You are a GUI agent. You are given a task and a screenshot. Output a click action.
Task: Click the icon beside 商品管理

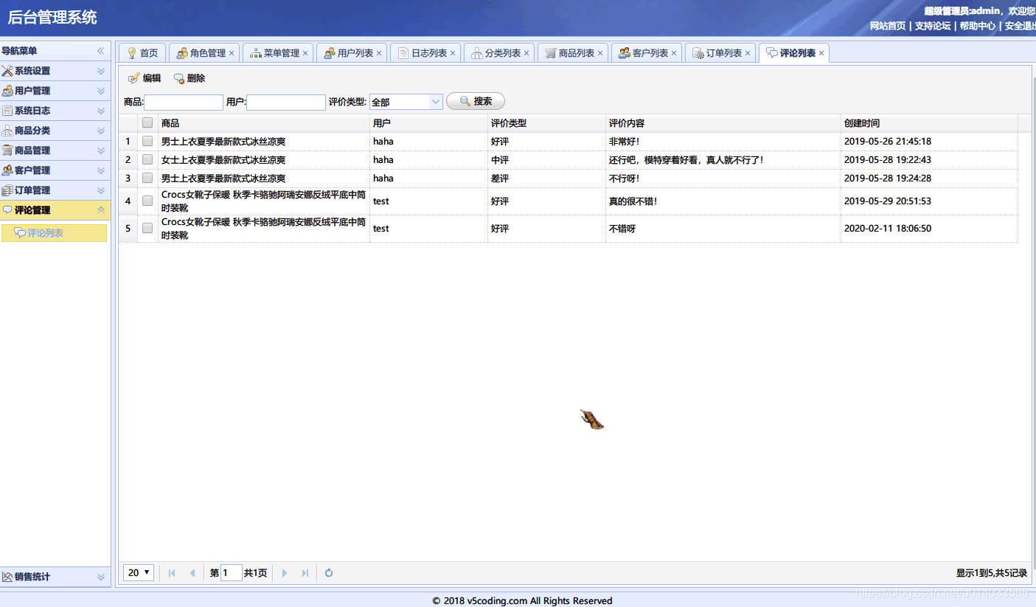point(7,150)
